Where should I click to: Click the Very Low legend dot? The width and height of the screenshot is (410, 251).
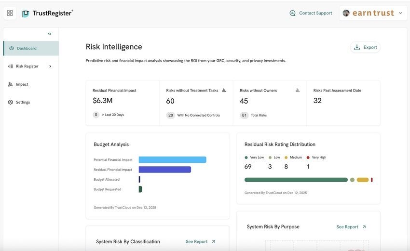(246, 158)
